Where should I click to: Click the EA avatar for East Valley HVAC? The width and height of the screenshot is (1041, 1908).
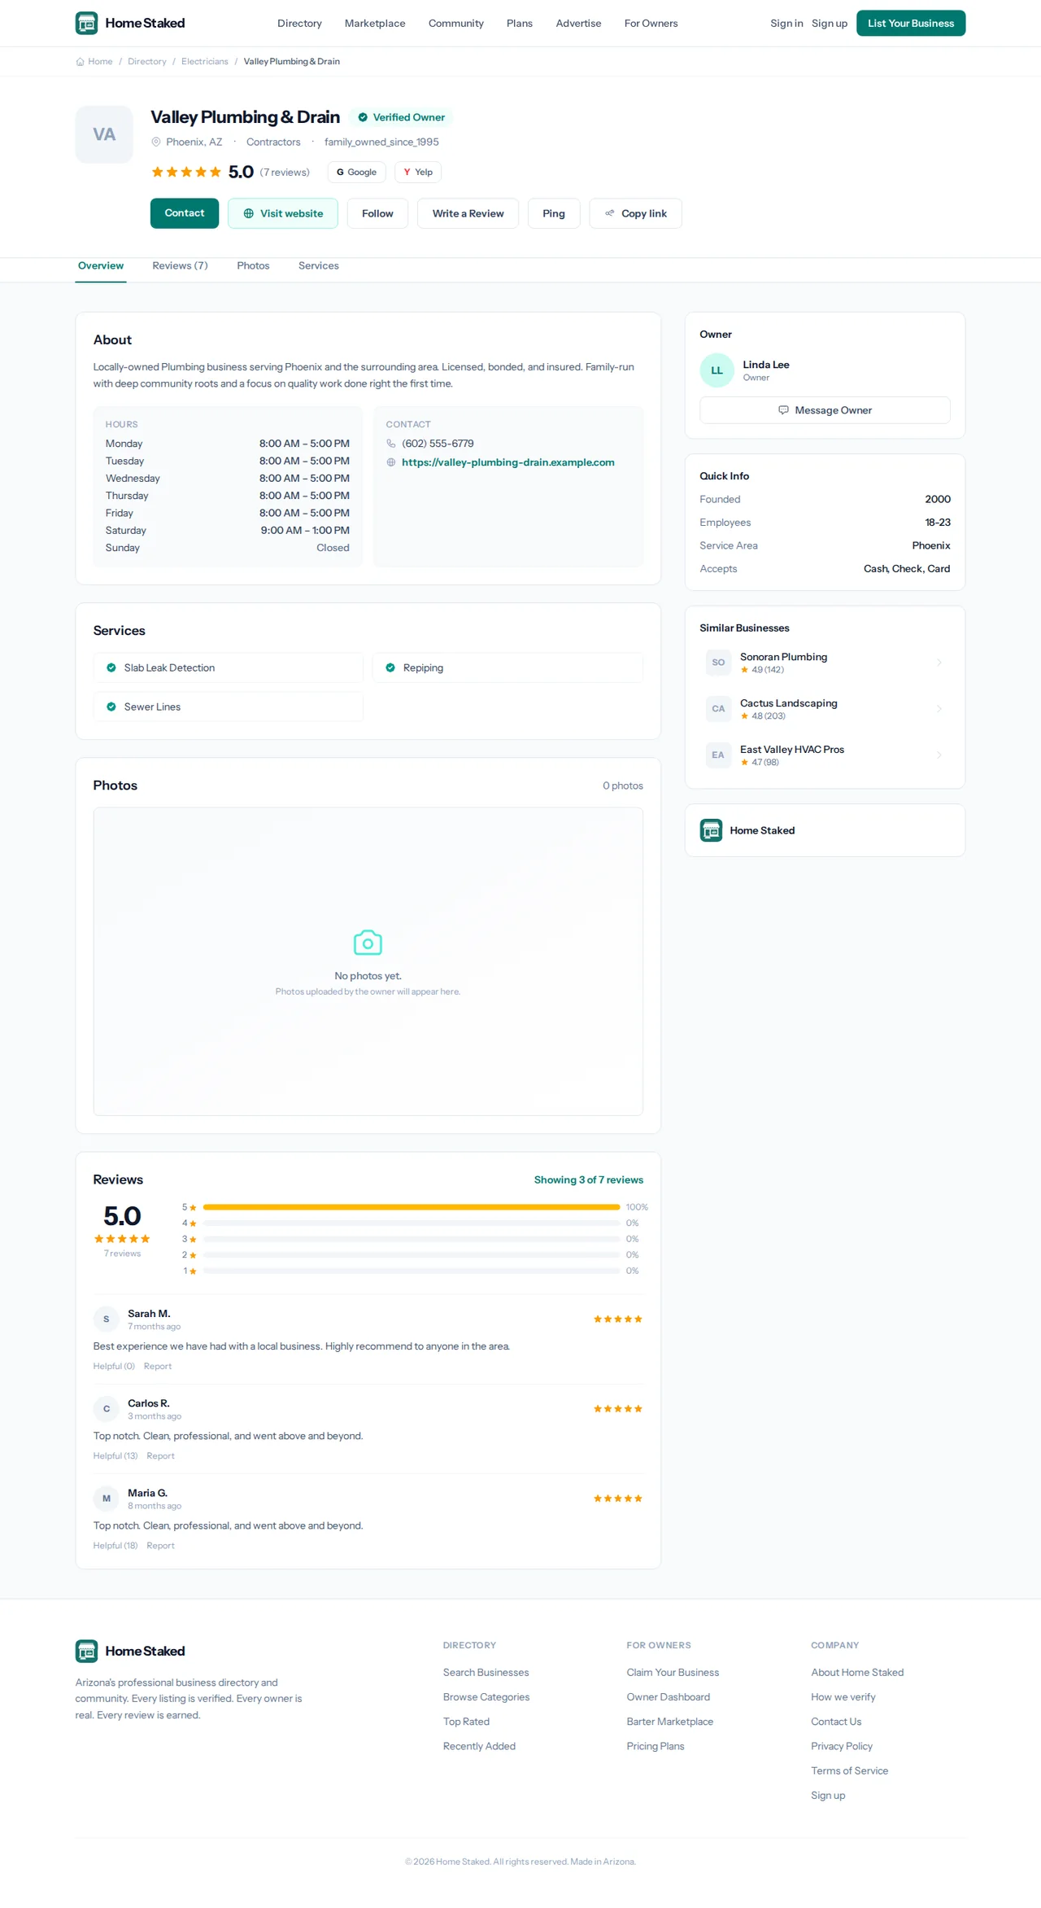718,755
